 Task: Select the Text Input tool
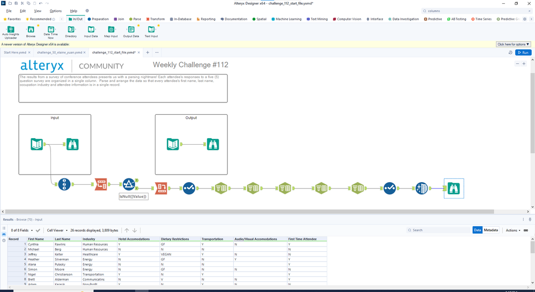click(x=151, y=32)
